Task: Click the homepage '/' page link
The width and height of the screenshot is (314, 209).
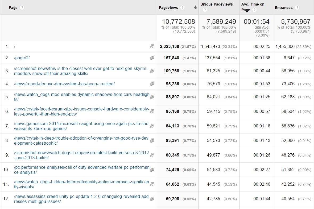Action: click(15, 46)
